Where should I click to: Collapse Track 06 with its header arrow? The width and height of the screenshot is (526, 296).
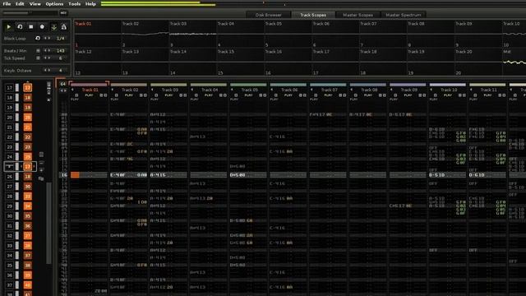pos(272,90)
